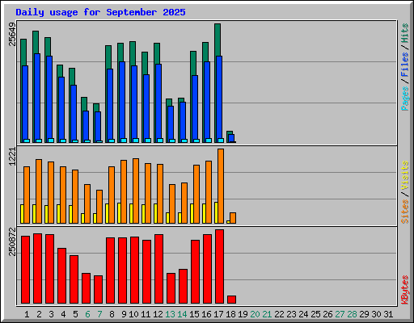Select day 5 on the date axis
The height and width of the screenshot is (323, 414).
coord(75,314)
